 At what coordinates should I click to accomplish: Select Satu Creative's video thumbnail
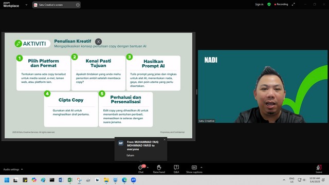pyautogui.click(x=263, y=86)
